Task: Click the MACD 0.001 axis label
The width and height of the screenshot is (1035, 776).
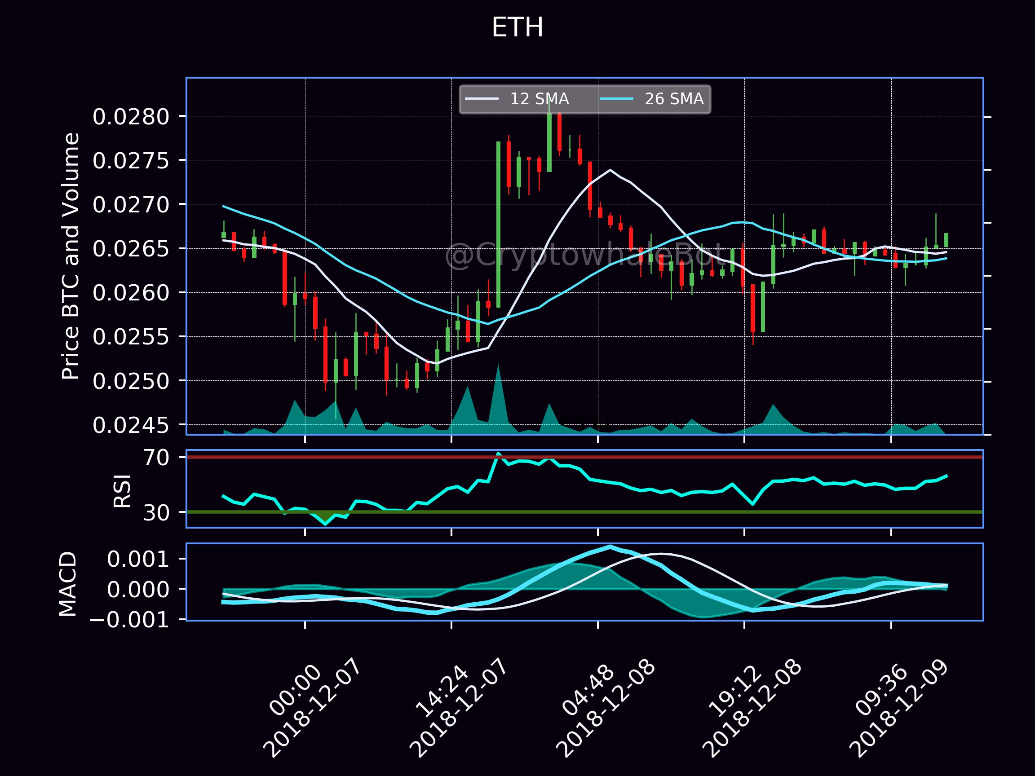Action: [x=138, y=559]
